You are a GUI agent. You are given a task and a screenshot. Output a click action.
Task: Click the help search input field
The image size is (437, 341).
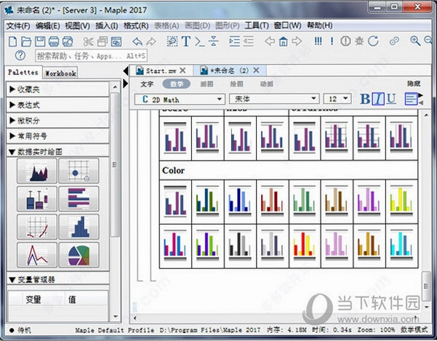click(91, 56)
